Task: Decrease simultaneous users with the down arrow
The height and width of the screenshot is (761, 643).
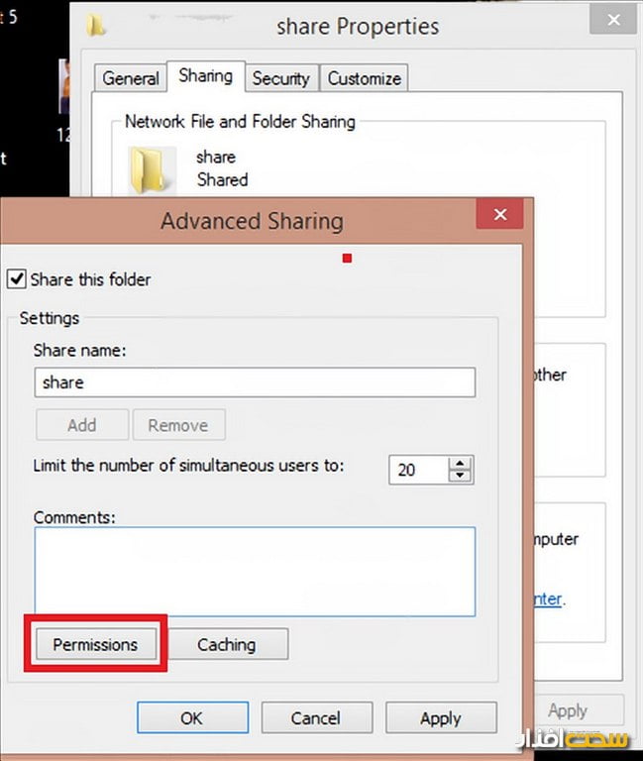Action: [459, 476]
